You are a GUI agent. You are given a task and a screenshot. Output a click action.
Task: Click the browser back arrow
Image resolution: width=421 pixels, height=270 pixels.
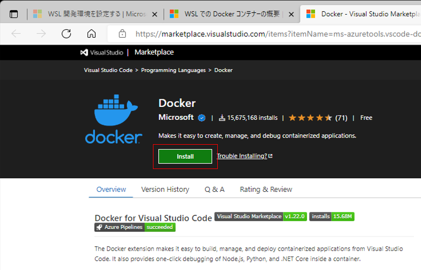pos(16,34)
